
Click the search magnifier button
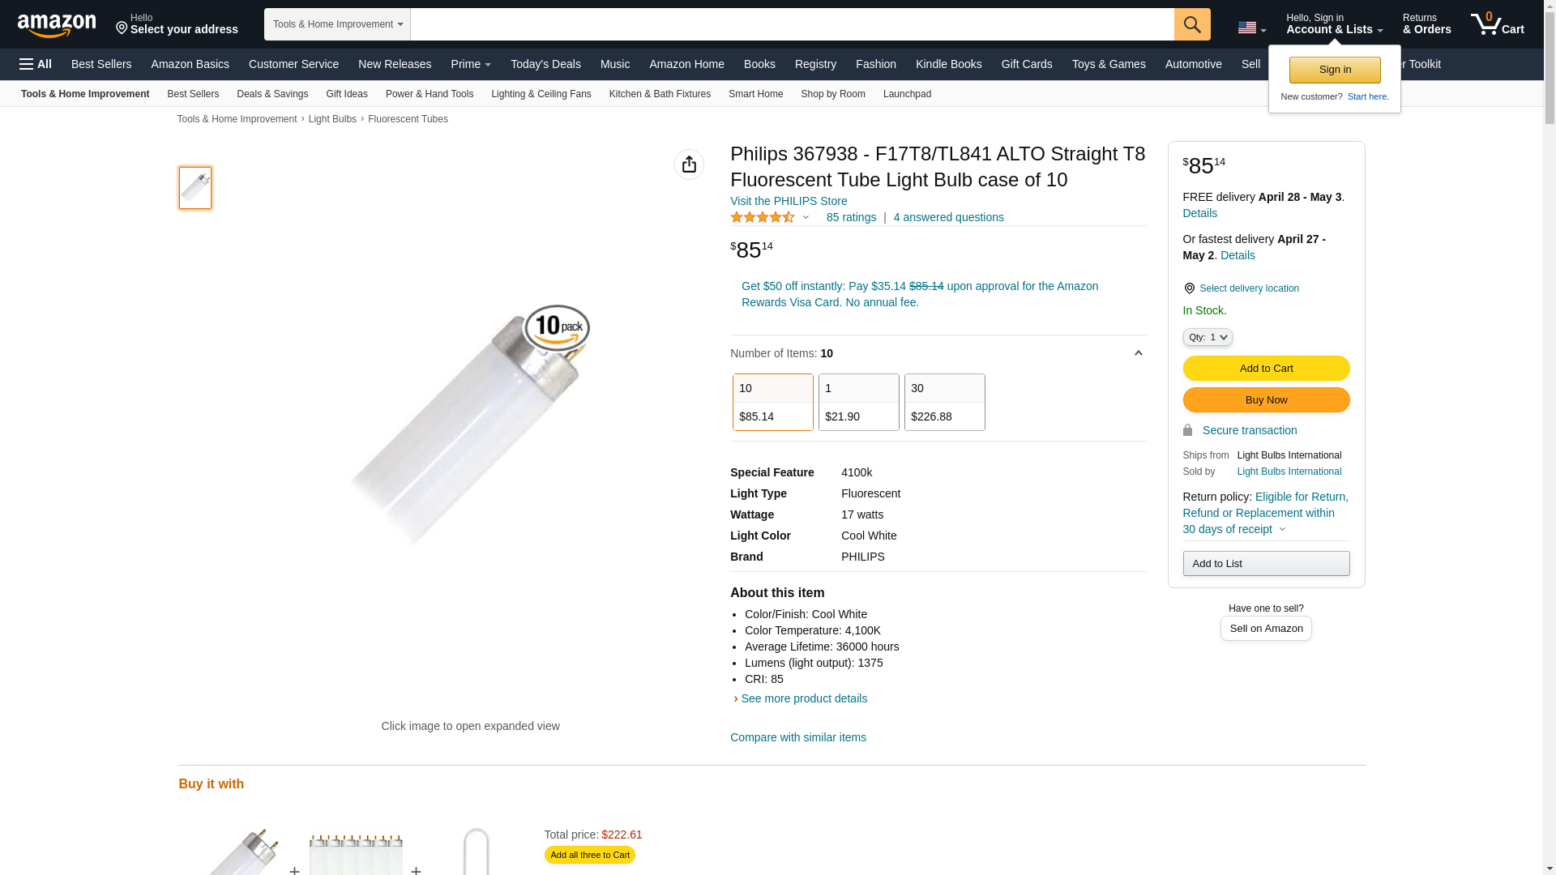click(1192, 24)
